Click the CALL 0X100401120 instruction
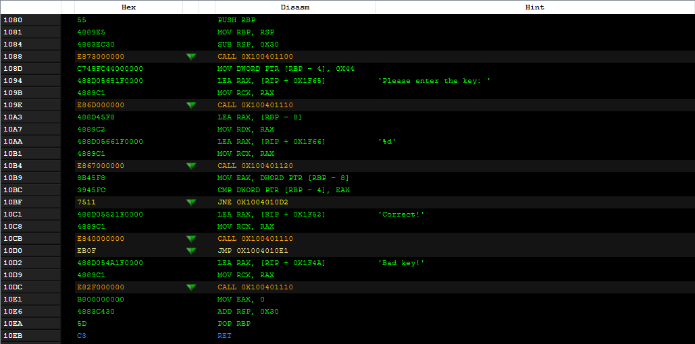695x344 pixels. click(x=255, y=166)
